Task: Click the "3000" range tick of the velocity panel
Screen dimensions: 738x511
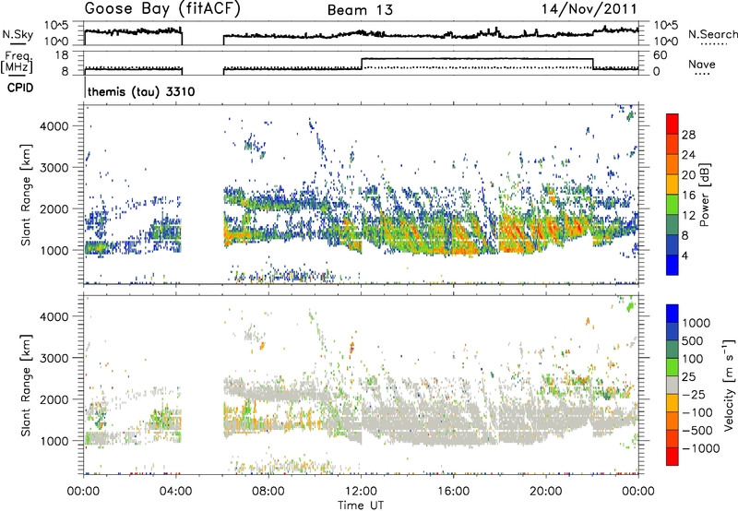Action: (54, 358)
